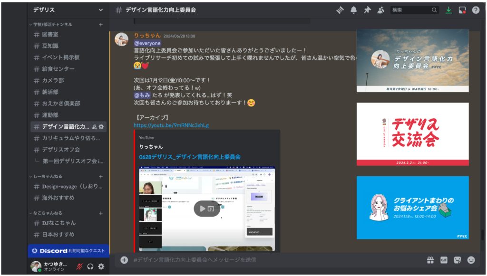Open the help question mark icon
The width and height of the screenshot is (487, 276).
(476, 10)
